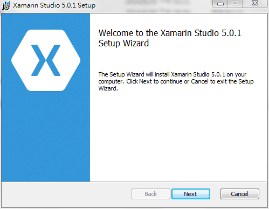Image resolution: width=269 pixels, height=209 pixels.
Task: Click the white Xamarin hexagon logo
Action: (x=46, y=60)
